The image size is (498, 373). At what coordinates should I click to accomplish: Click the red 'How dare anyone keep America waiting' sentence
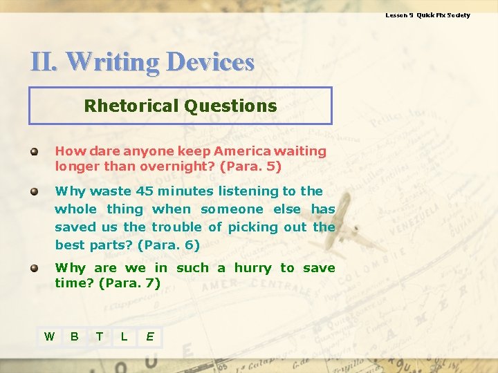point(191,159)
